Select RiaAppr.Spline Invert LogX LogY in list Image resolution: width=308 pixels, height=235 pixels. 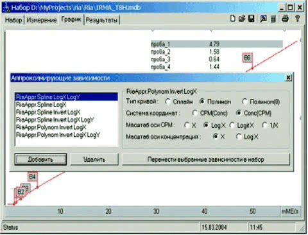55,119
